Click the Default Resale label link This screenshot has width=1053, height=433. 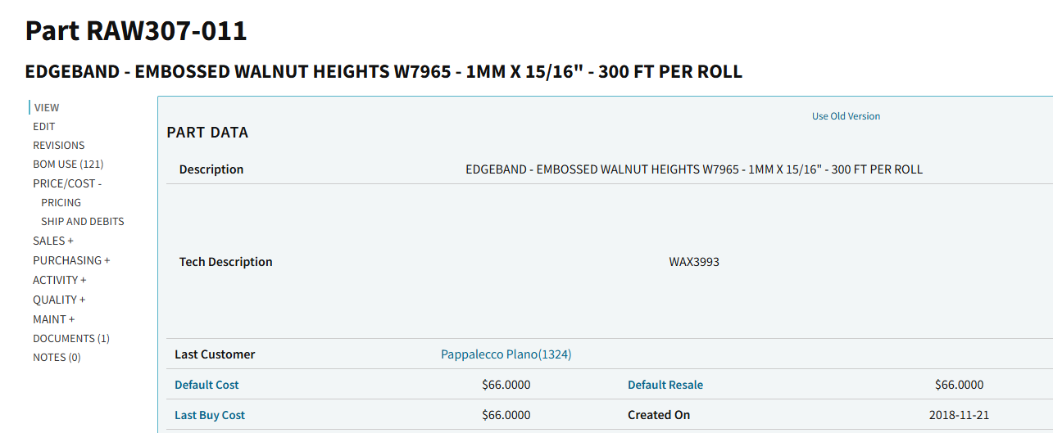tap(665, 385)
